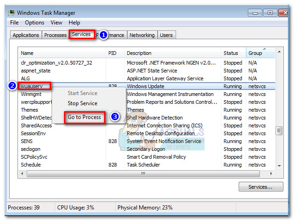The image size is (294, 221).
Task: Sort services by Status column header
Action: (231, 53)
